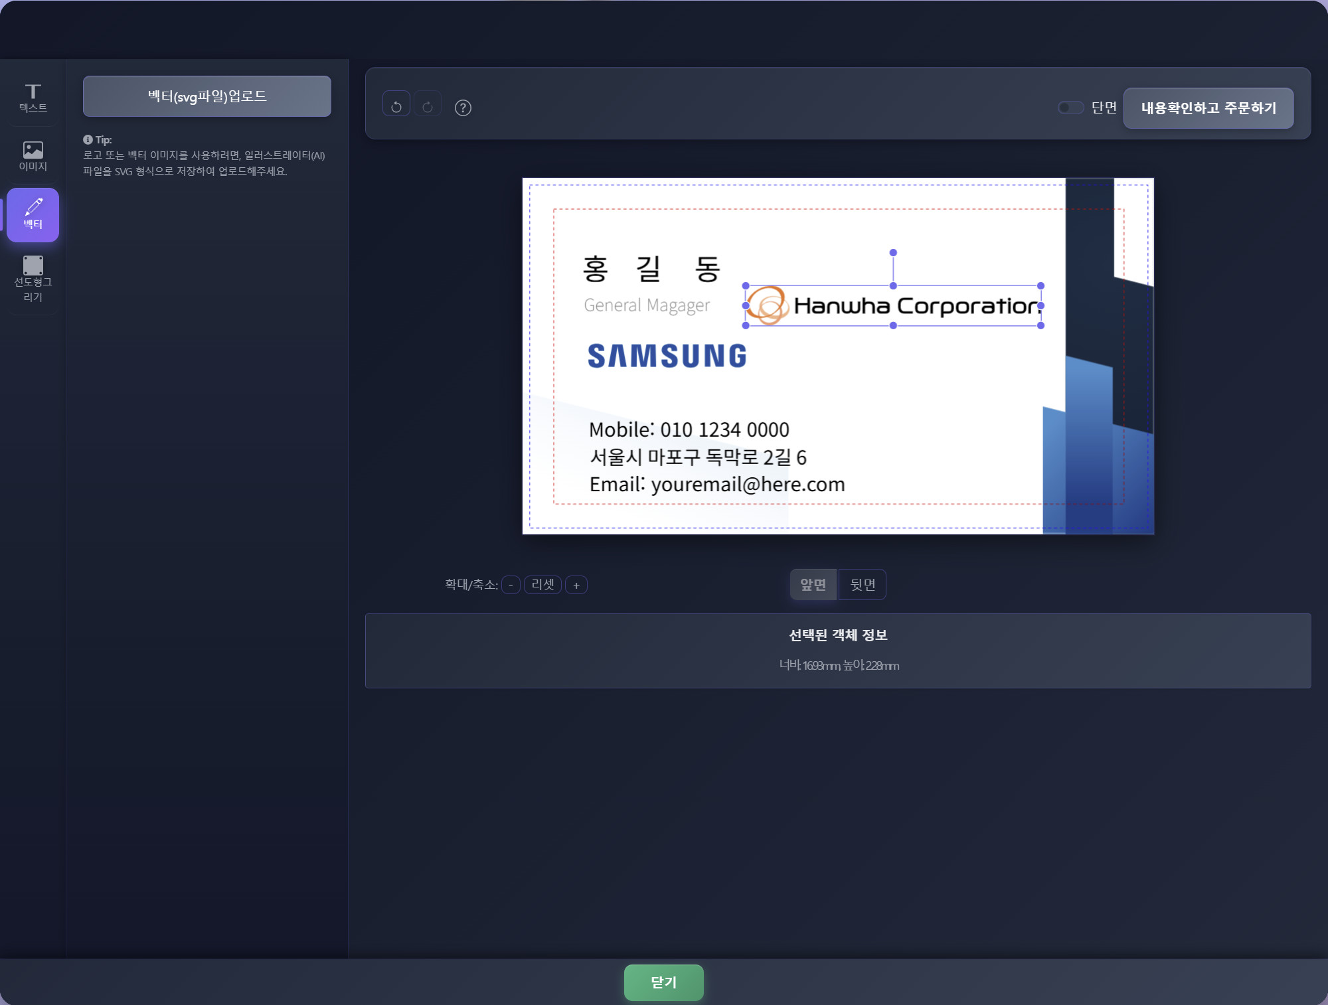
Task: Select the address line 서울시 마포구
Action: coord(698,457)
